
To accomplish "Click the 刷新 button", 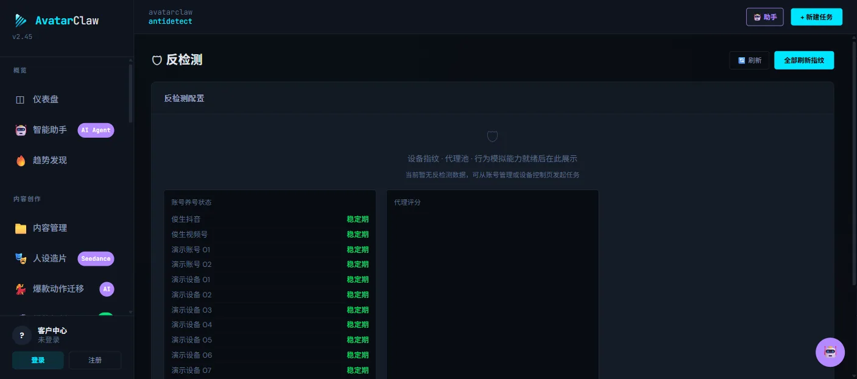I will tap(749, 60).
